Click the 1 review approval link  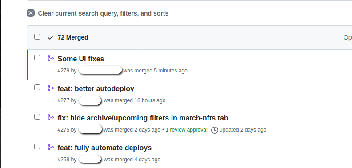point(187,130)
